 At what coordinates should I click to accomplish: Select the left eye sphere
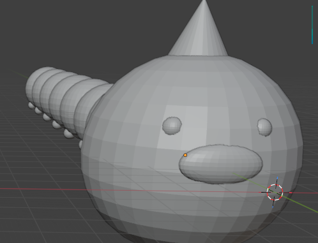point(172,126)
